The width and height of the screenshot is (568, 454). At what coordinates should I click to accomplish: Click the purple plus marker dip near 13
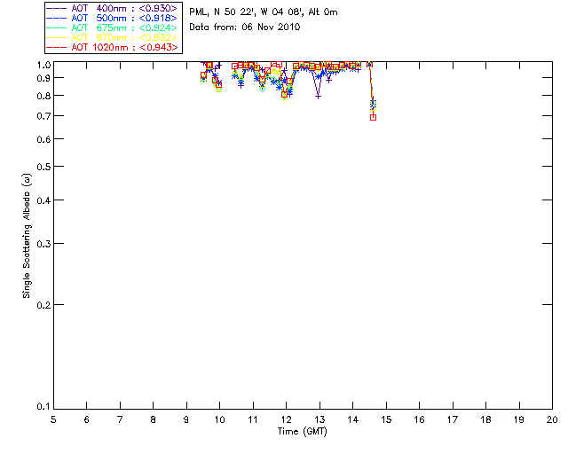click(318, 95)
